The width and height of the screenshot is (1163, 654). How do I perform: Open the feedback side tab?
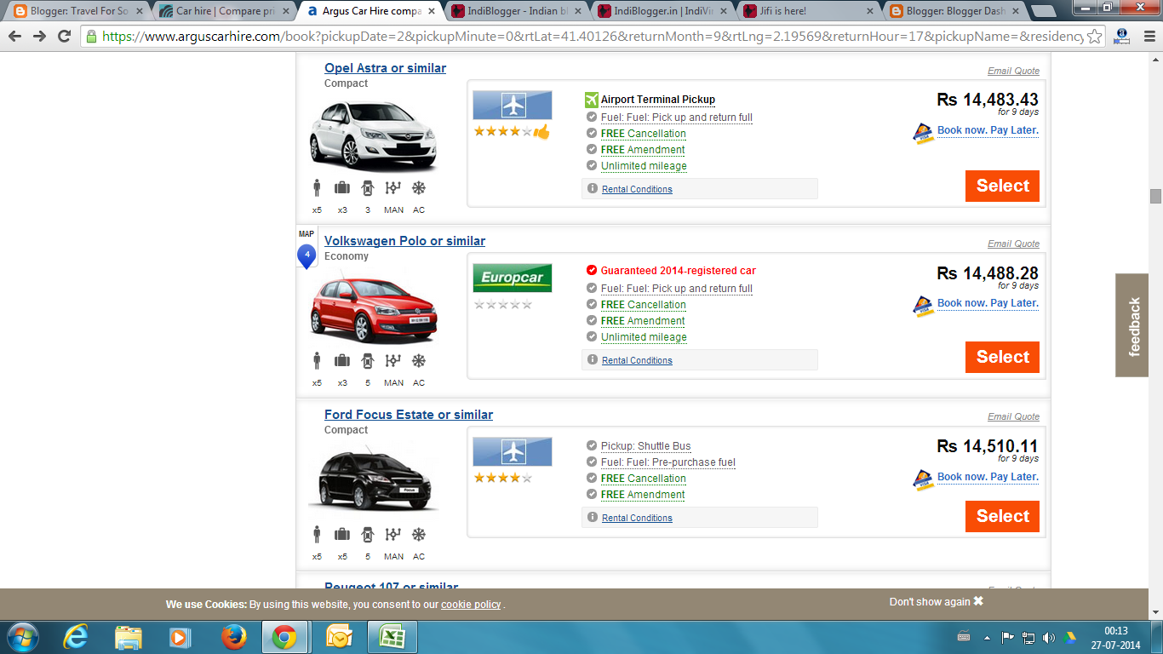click(x=1134, y=325)
